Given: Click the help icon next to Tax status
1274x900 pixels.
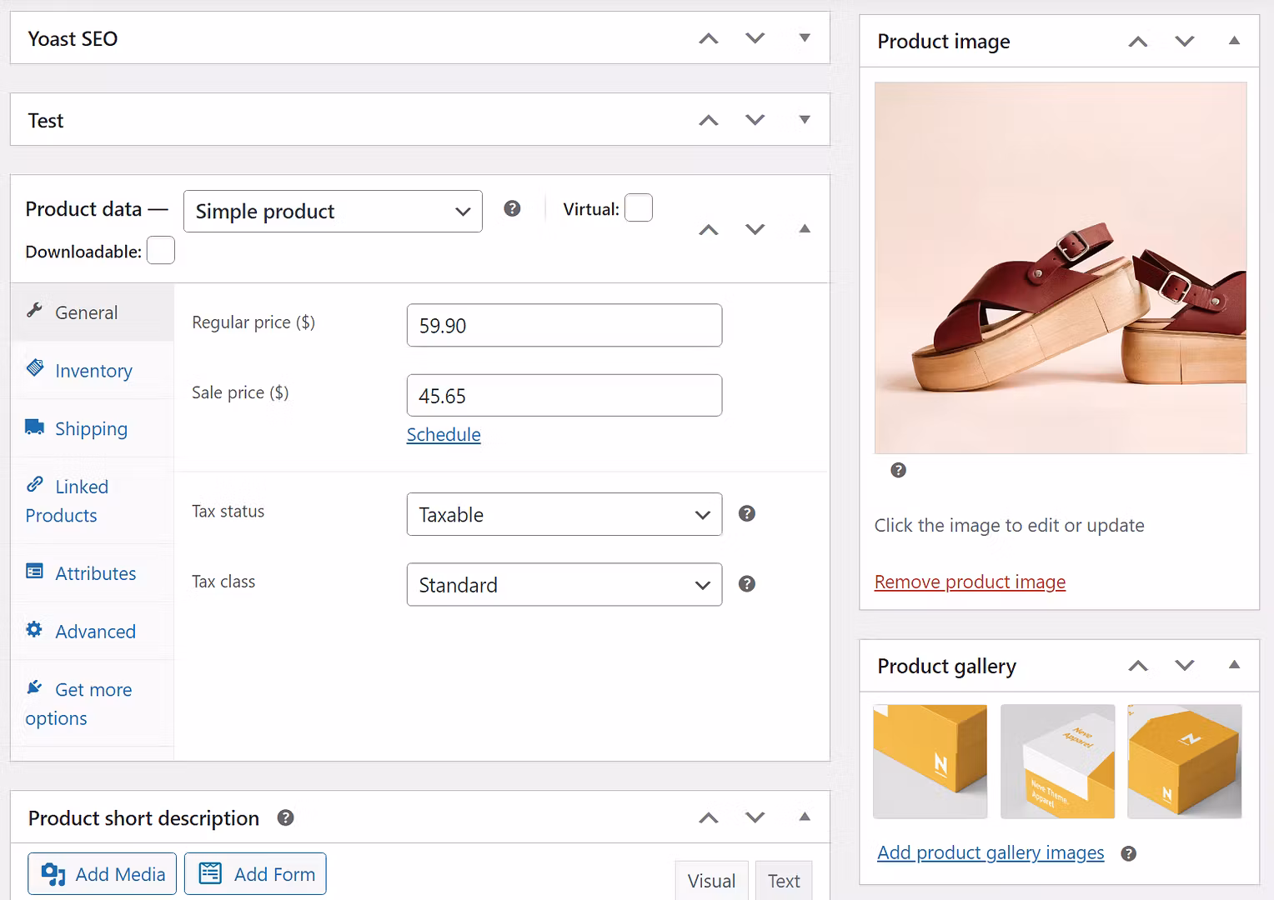Looking at the screenshot, I should pyautogui.click(x=746, y=513).
